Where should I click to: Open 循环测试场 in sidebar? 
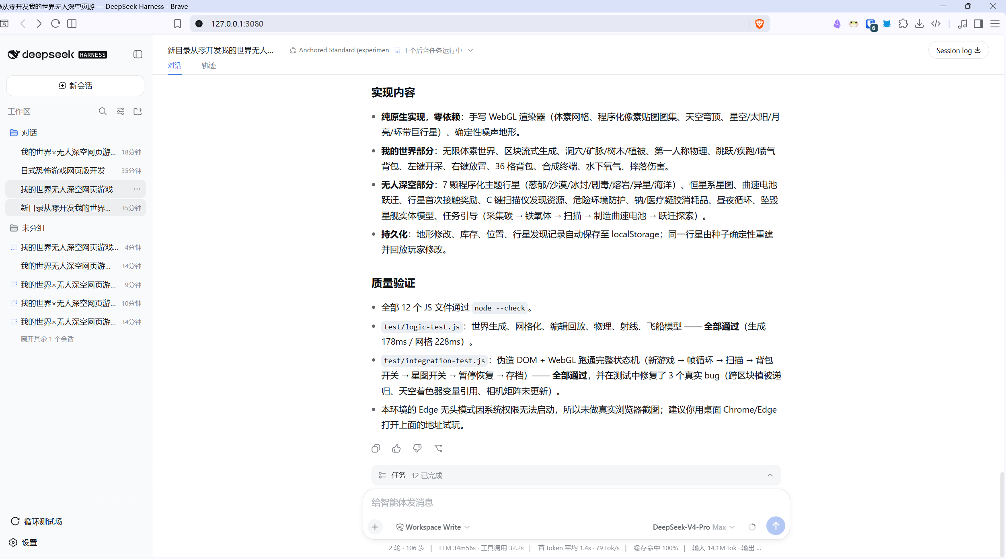coord(37,522)
